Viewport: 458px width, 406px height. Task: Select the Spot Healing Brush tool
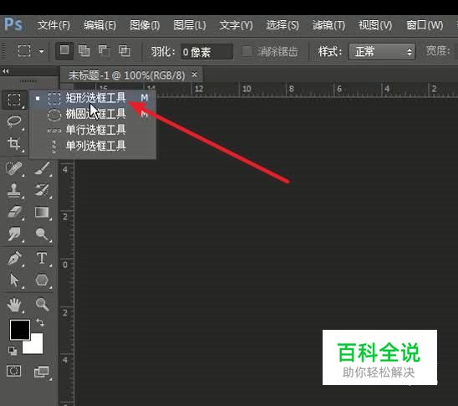[x=14, y=169]
